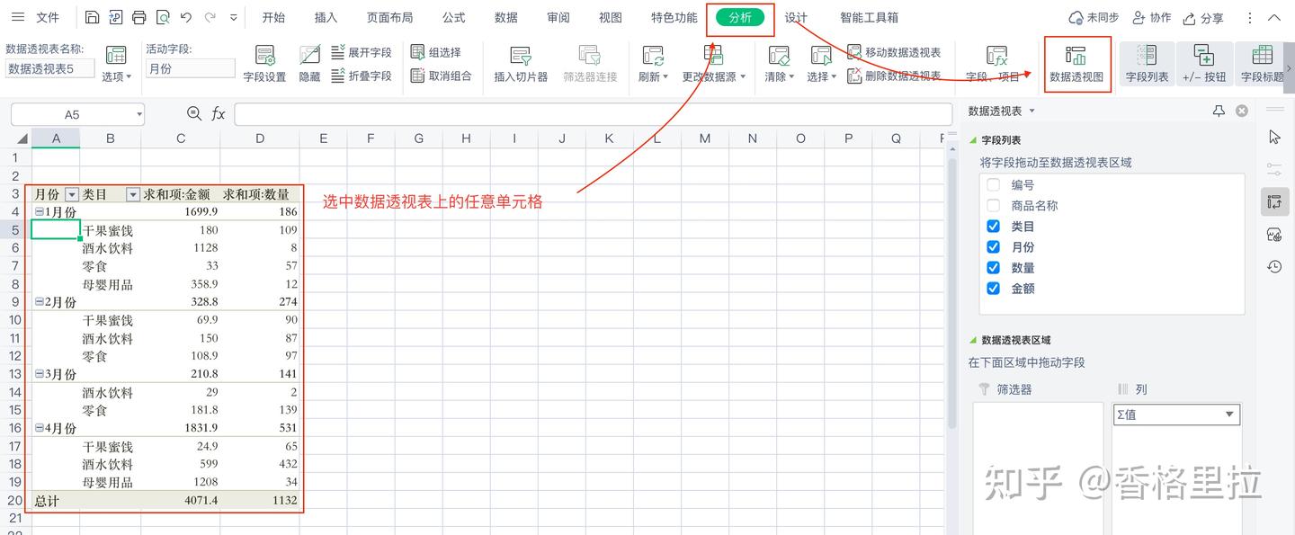
Task: Click the 协作 (Collaborate) button
Action: point(1151,18)
